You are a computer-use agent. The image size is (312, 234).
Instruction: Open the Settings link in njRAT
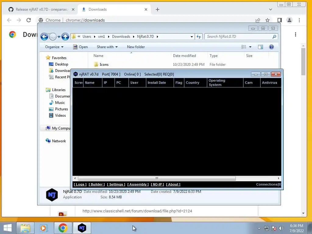click(116, 184)
